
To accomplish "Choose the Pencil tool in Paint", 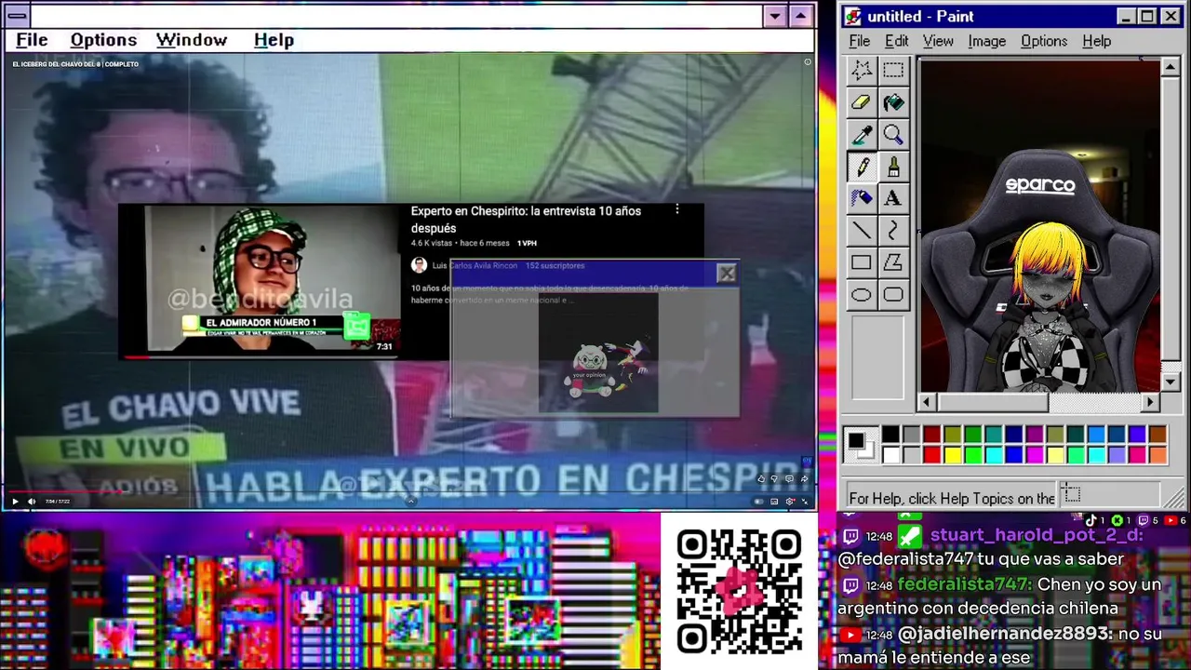I will 862,167.
